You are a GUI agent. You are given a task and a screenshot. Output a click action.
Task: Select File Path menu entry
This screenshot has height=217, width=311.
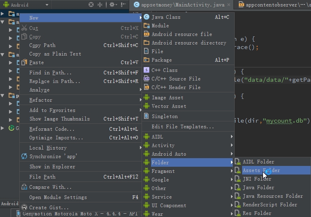(x=81, y=177)
